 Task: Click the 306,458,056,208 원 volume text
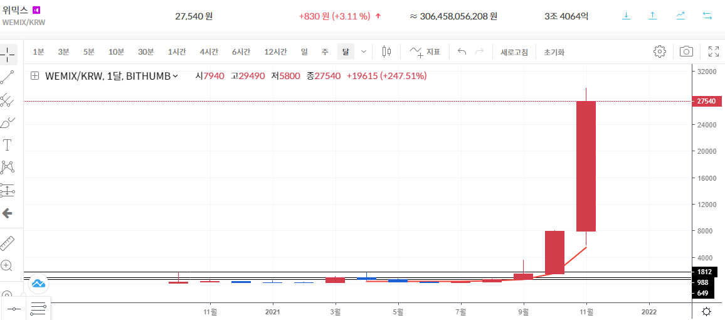(458, 16)
